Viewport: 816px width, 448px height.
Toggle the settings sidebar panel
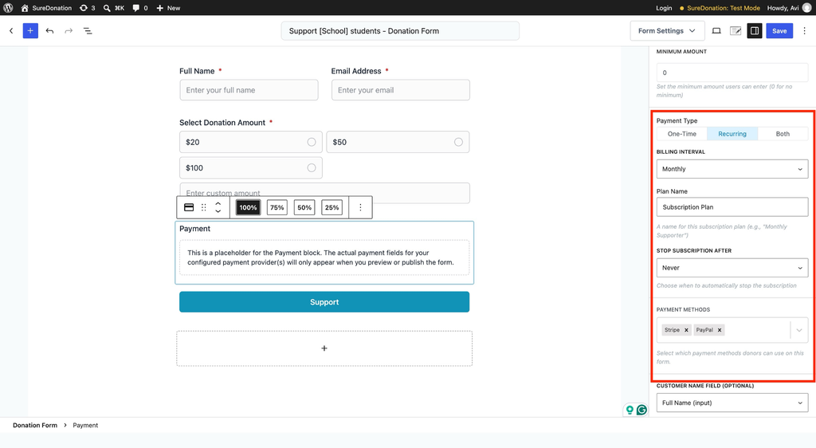click(x=755, y=31)
